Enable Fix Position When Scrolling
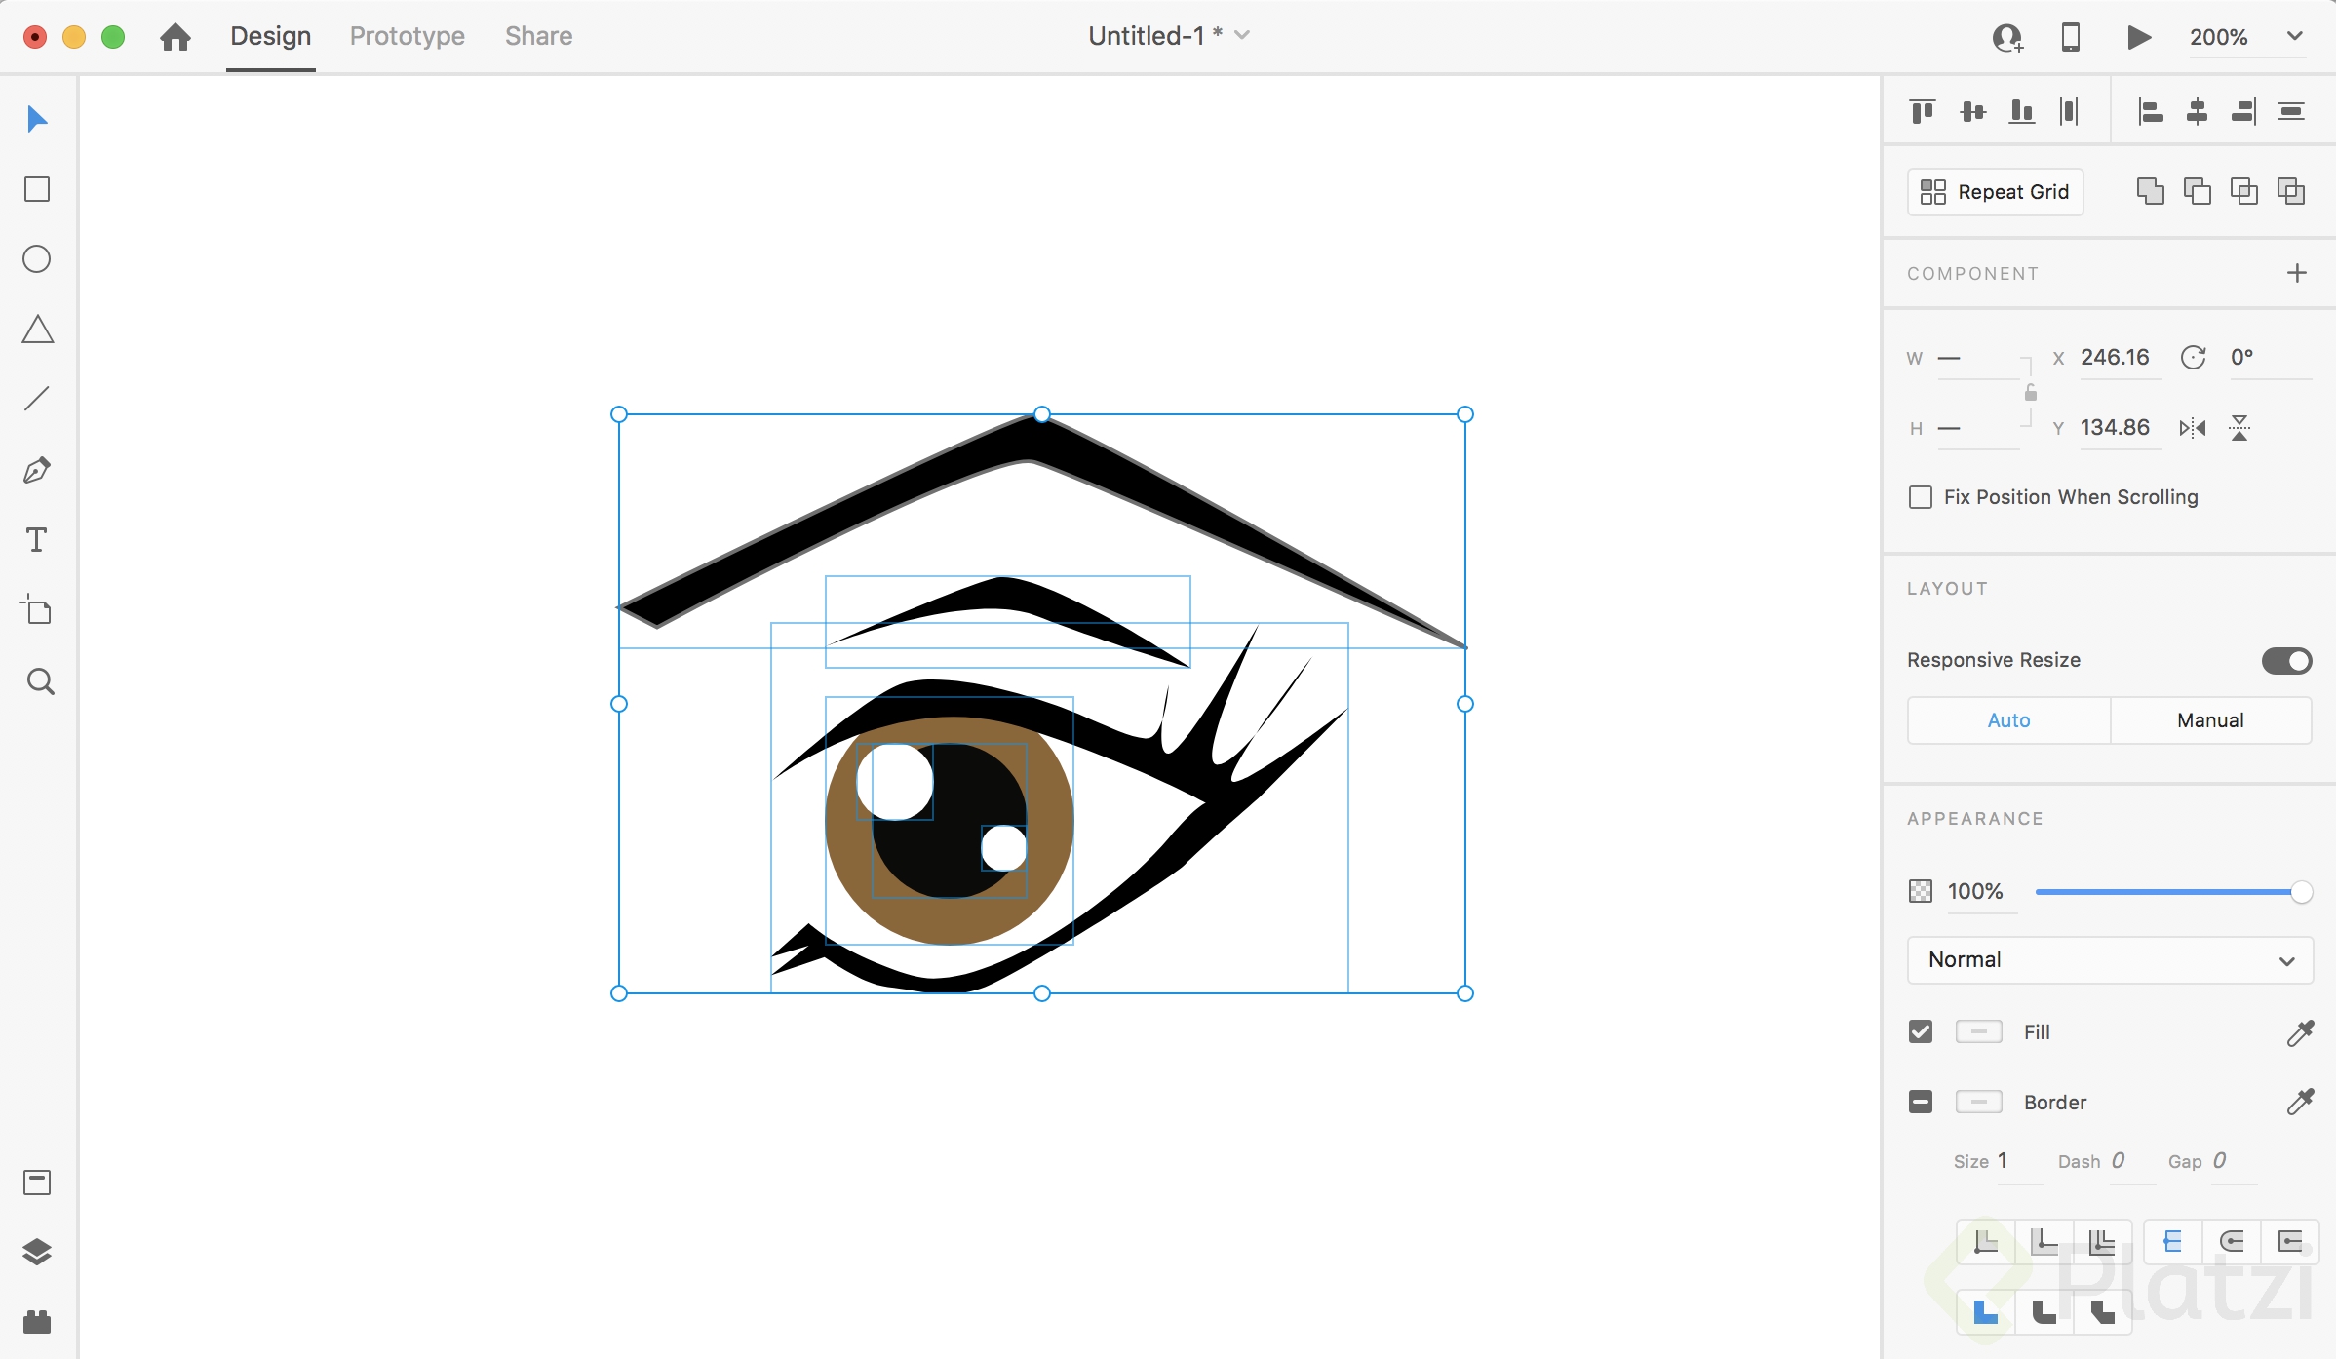The height and width of the screenshot is (1359, 2336). 1921,497
